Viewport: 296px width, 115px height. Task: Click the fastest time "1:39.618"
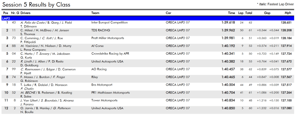click(228, 22)
